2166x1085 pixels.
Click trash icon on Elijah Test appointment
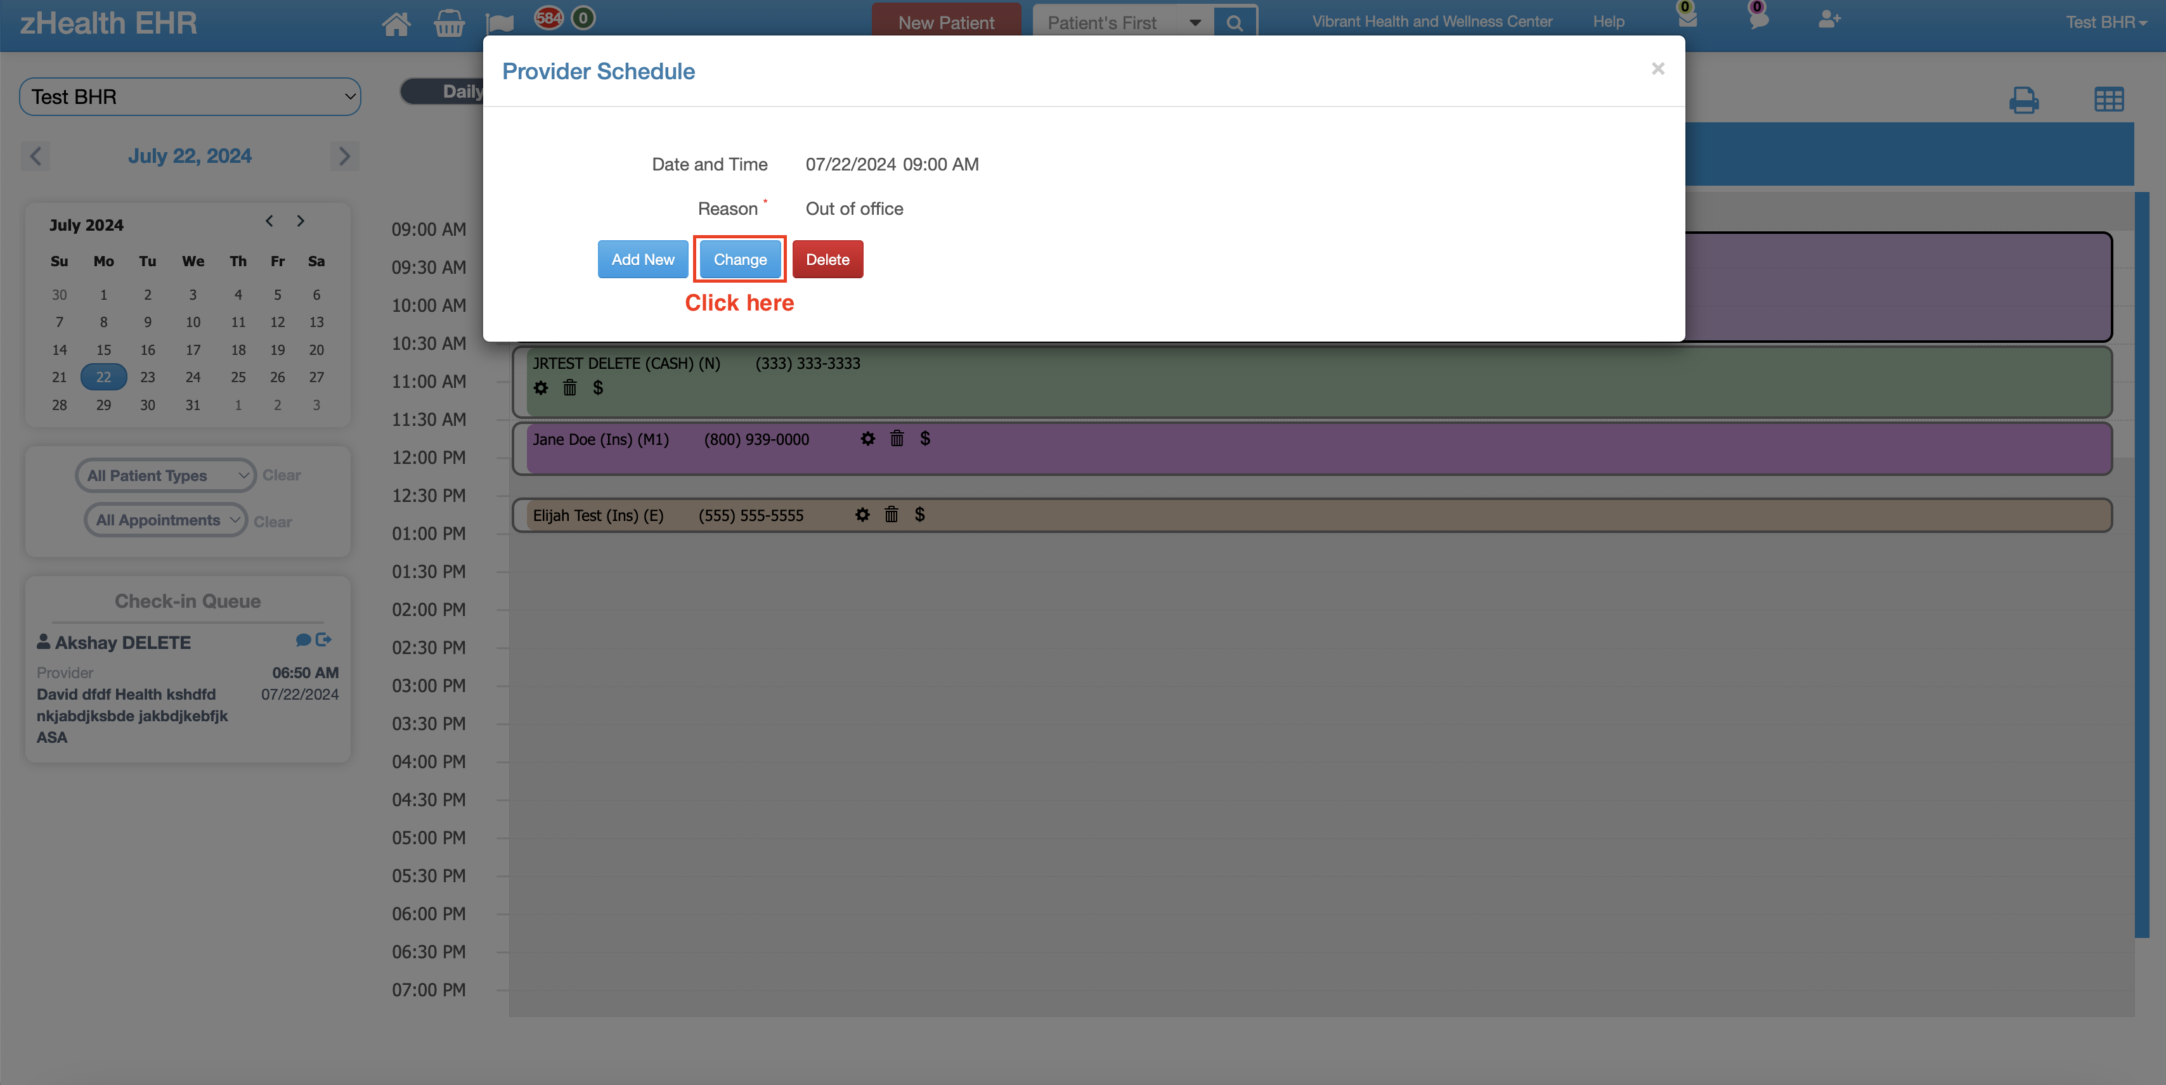coord(892,515)
